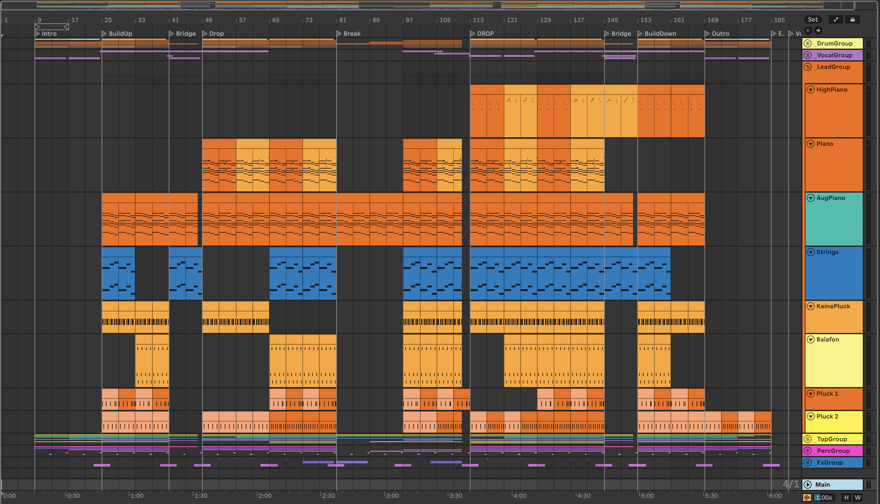The width and height of the screenshot is (880, 504).
Task: Click bar number 137 in the beat ruler
Action: 579,20
